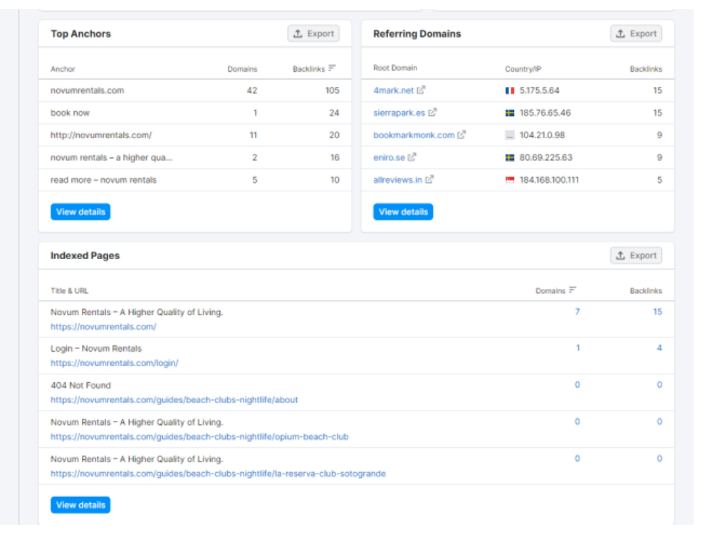Open the opium-beach-club URL link
The width and height of the screenshot is (712, 534).
[x=199, y=436]
